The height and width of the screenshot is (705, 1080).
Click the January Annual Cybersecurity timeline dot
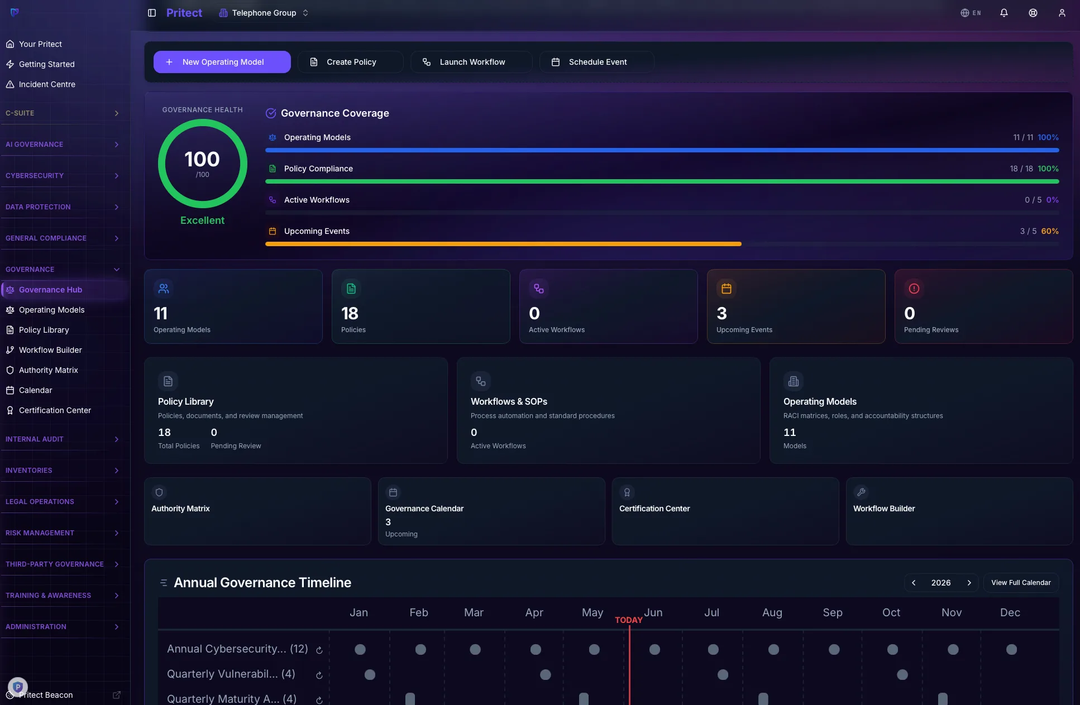[x=360, y=650]
